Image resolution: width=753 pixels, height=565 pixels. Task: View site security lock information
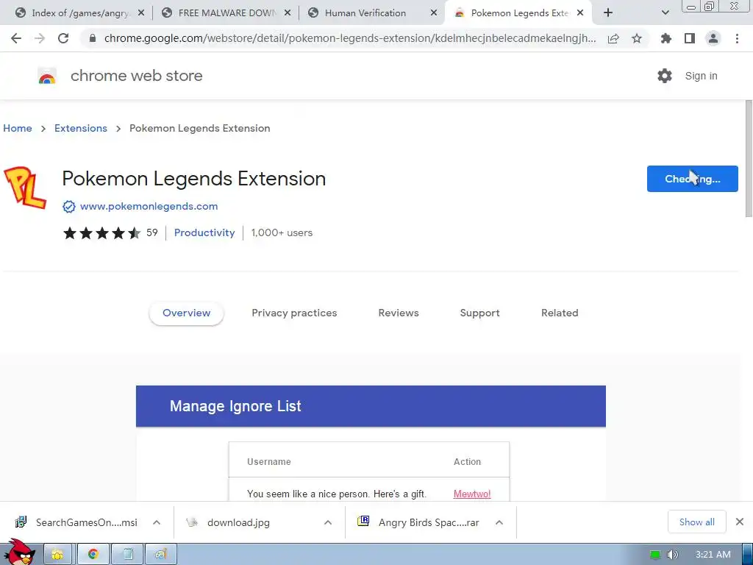click(93, 38)
